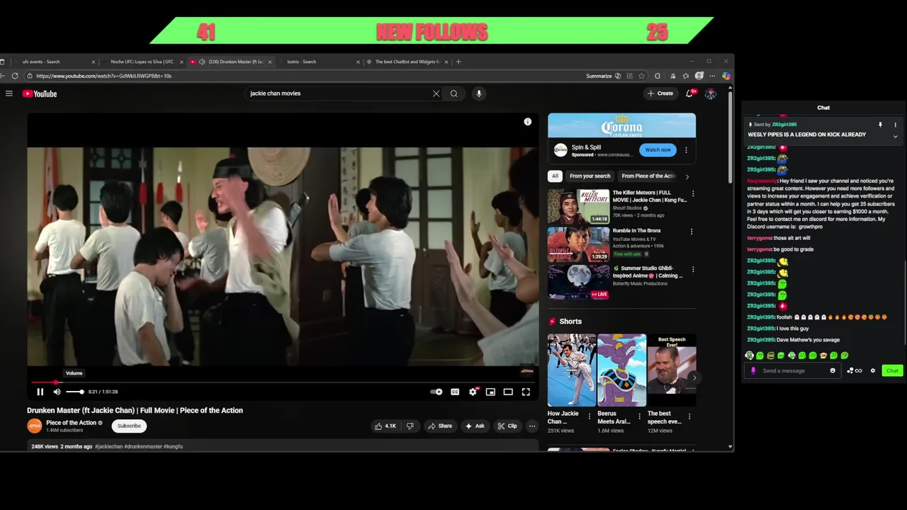Select the 'From your search' chip
Image resolution: width=907 pixels, height=510 pixels.
pos(590,176)
